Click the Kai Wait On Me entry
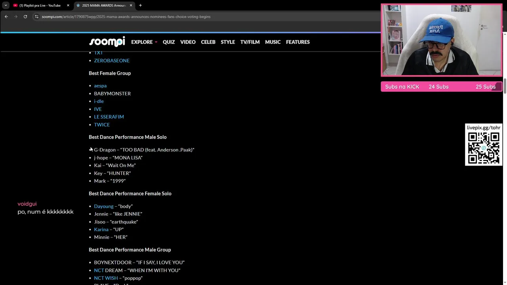507x285 pixels. pyautogui.click(x=115, y=165)
